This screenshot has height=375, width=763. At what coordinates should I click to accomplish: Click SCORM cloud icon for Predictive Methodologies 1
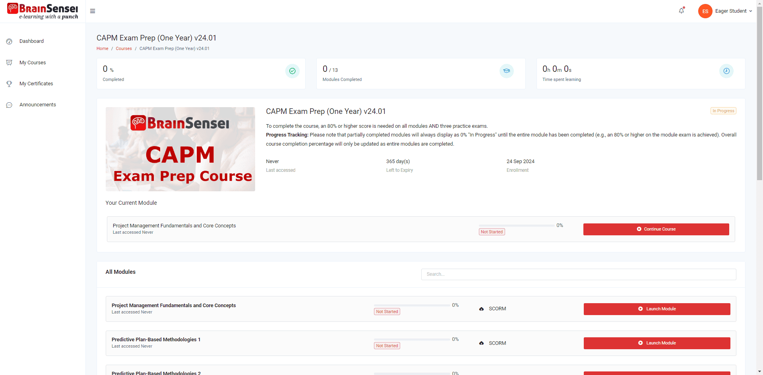pyautogui.click(x=481, y=343)
